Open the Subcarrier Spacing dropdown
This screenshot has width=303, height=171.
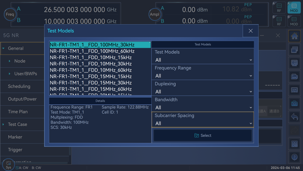coord(203,123)
